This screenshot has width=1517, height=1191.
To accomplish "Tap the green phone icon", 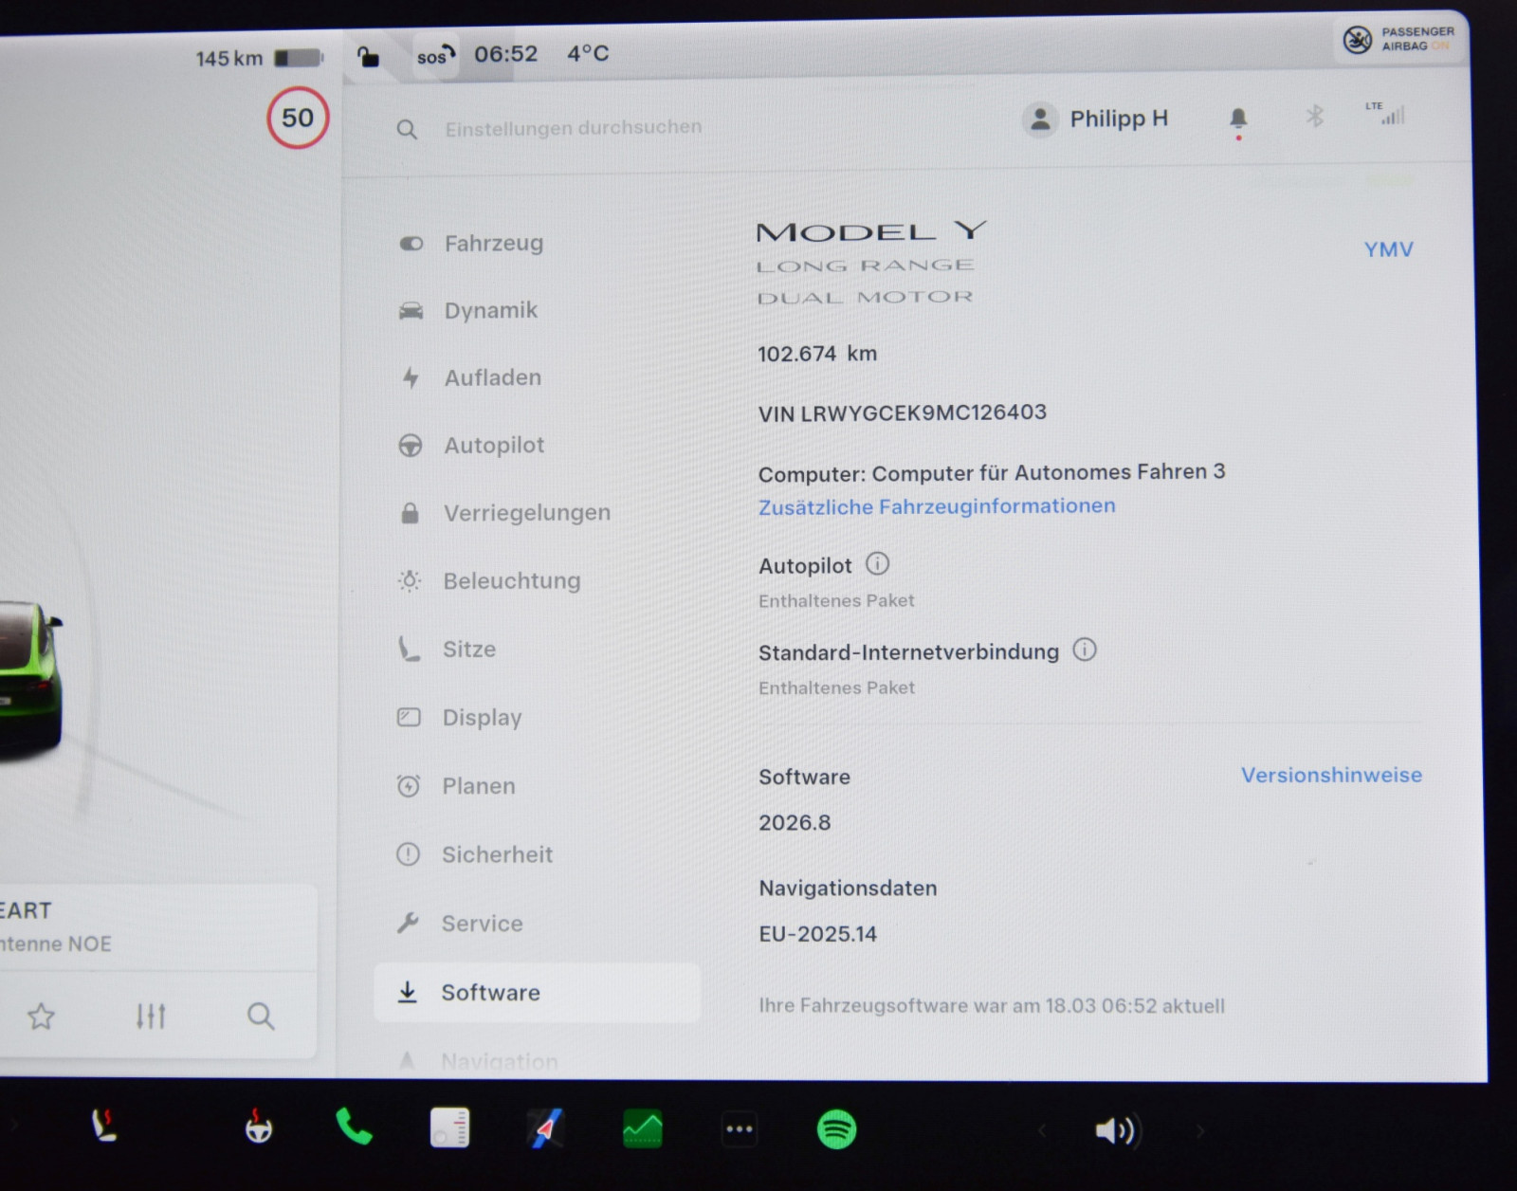I will 355,1127.
